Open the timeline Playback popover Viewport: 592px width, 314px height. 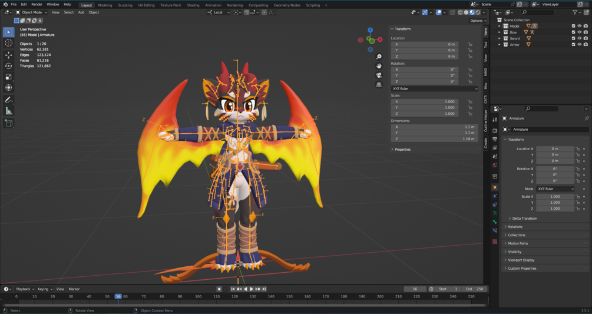point(25,289)
